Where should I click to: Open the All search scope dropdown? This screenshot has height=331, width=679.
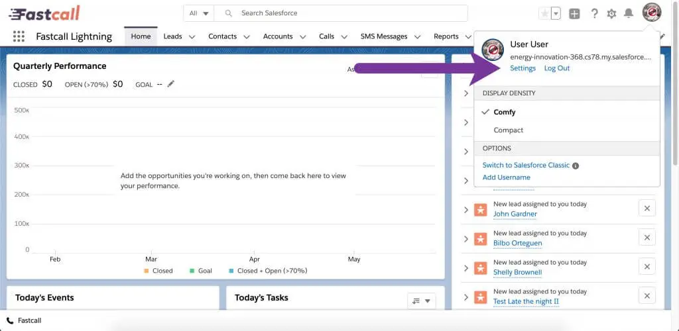point(199,13)
